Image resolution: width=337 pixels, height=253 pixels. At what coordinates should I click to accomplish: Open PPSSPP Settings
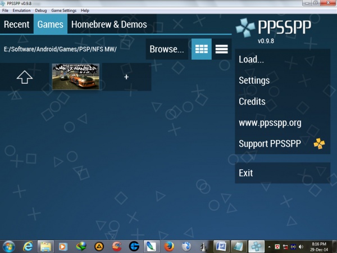(x=283, y=80)
